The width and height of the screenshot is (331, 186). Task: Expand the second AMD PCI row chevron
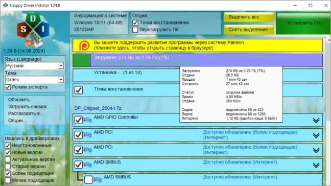[316, 150]
